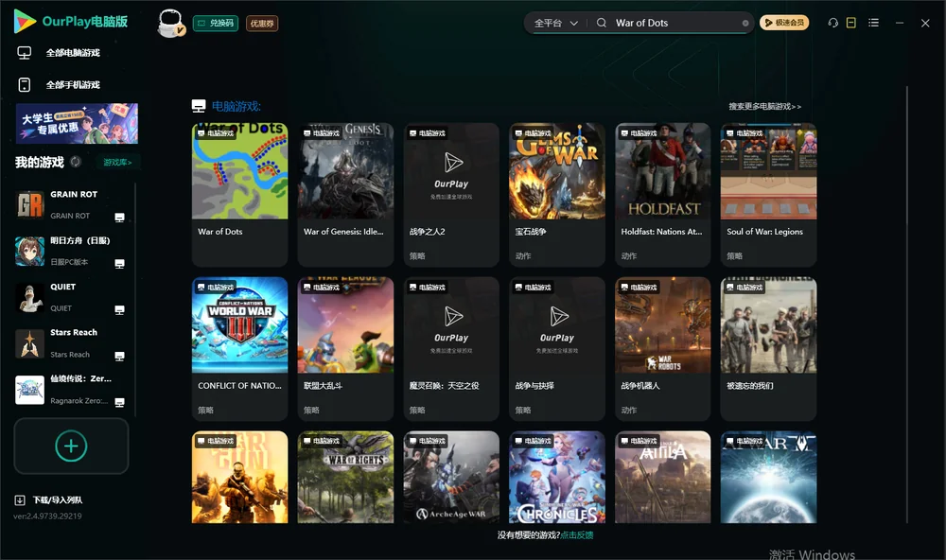Open 搜索更多电脑游戏>> link
The image size is (946, 560).
tap(765, 106)
